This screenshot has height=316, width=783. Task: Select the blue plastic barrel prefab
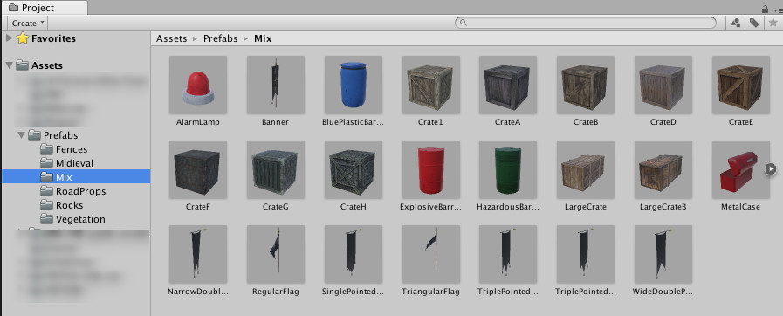(x=353, y=85)
